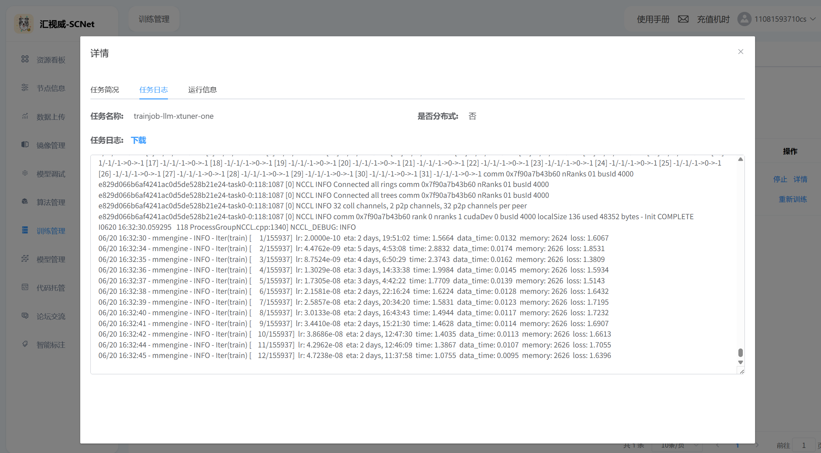Click the log scrollbar down arrow
The image size is (821, 453).
(x=740, y=362)
